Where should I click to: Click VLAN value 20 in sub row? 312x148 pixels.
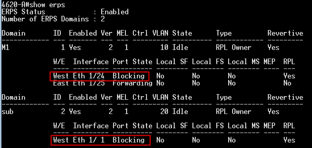[164, 112]
